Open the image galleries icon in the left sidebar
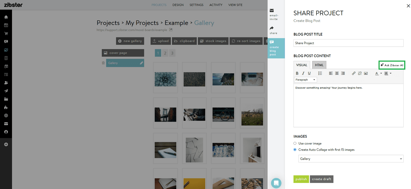 pyautogui.click(x=6, y=50)
